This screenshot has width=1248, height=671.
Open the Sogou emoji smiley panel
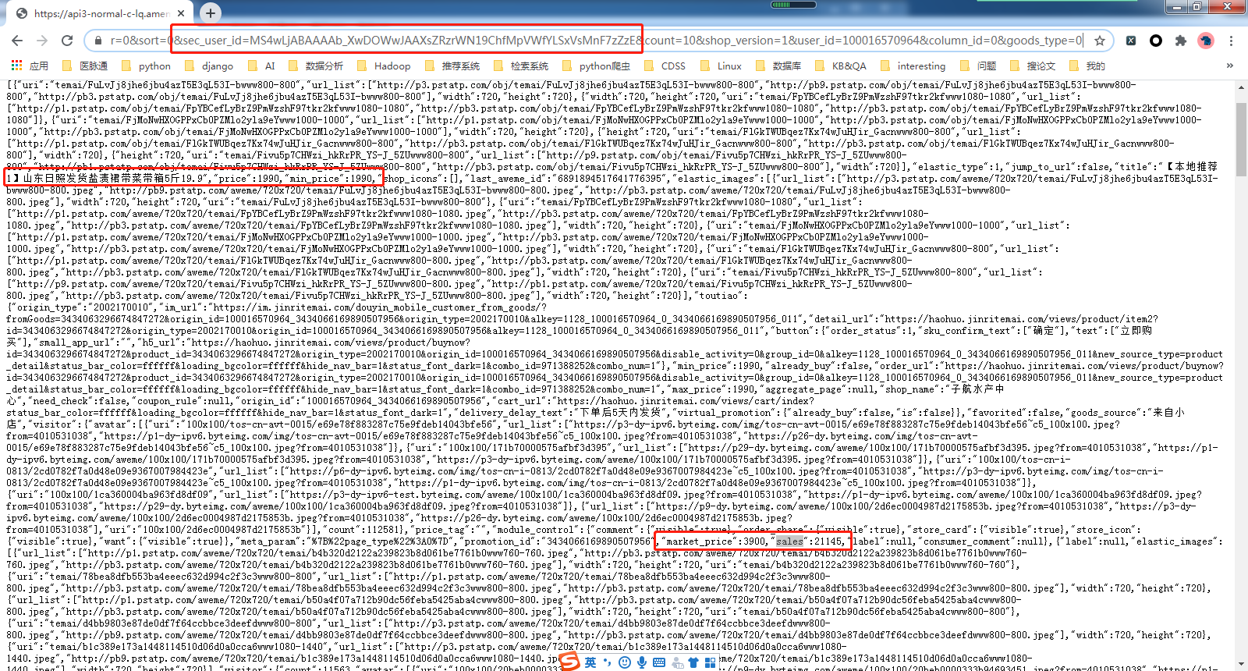coord(624,662)
